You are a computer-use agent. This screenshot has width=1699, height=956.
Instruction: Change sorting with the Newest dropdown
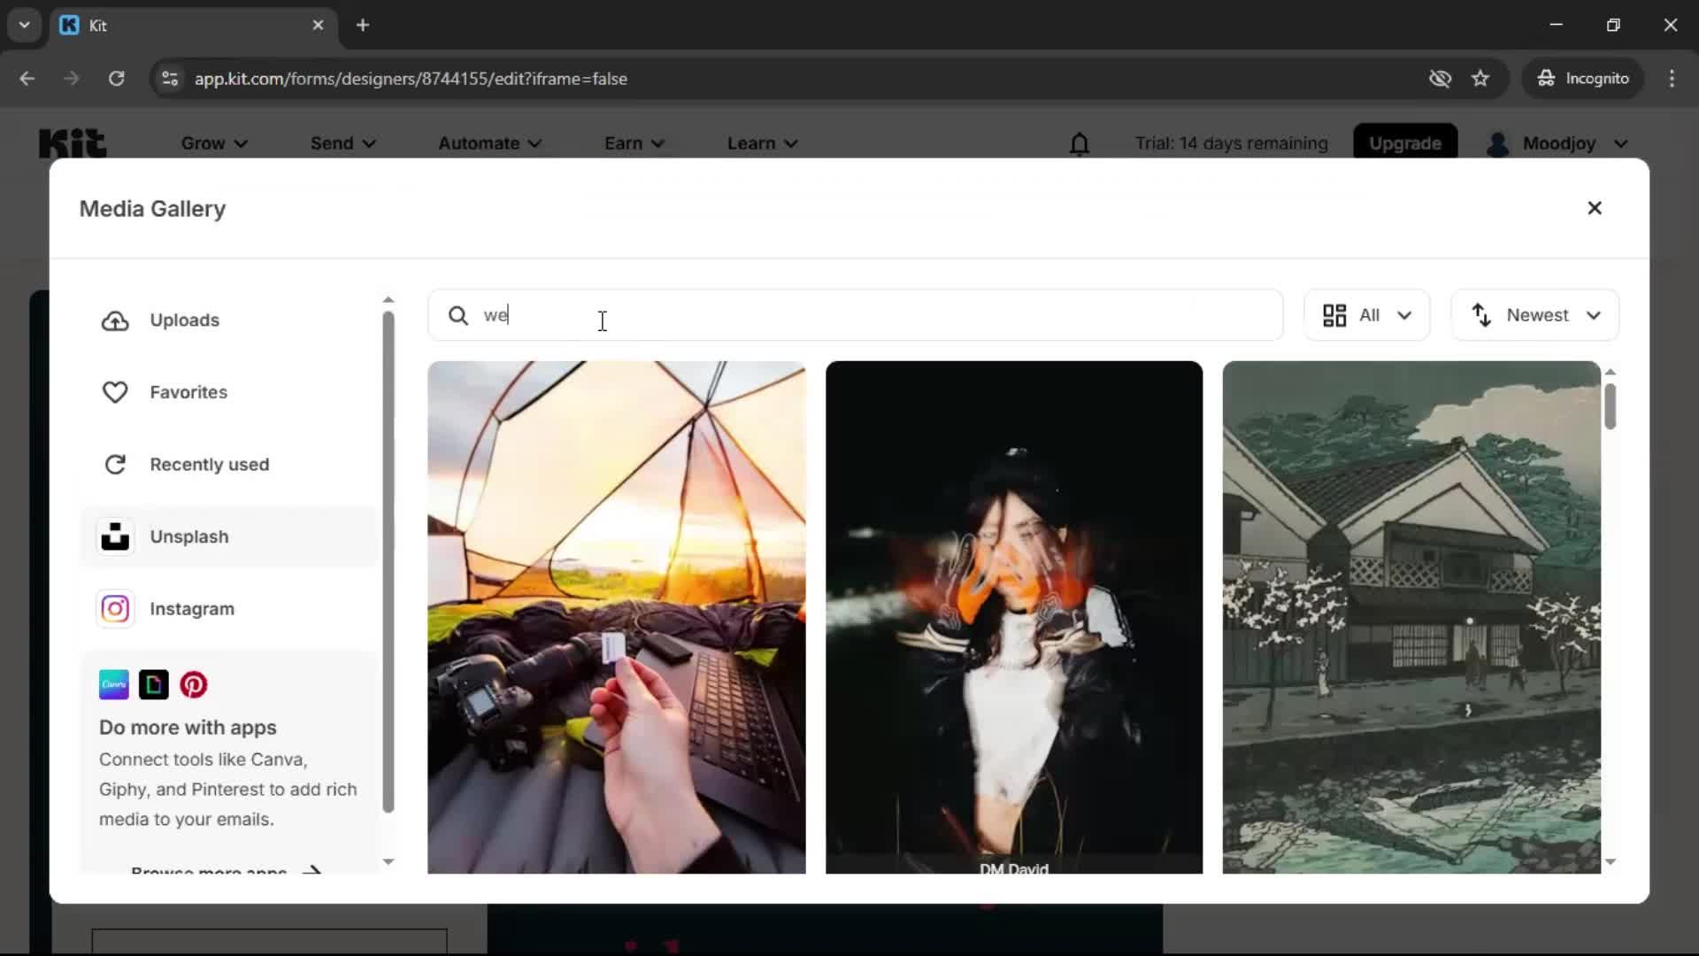pos(1534,314)
